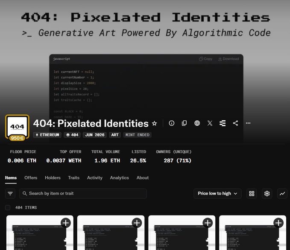
Task: Open the Items tab
Action: tap(11, 178)
